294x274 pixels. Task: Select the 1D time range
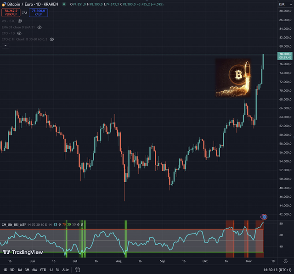click(x=5, y=270)
